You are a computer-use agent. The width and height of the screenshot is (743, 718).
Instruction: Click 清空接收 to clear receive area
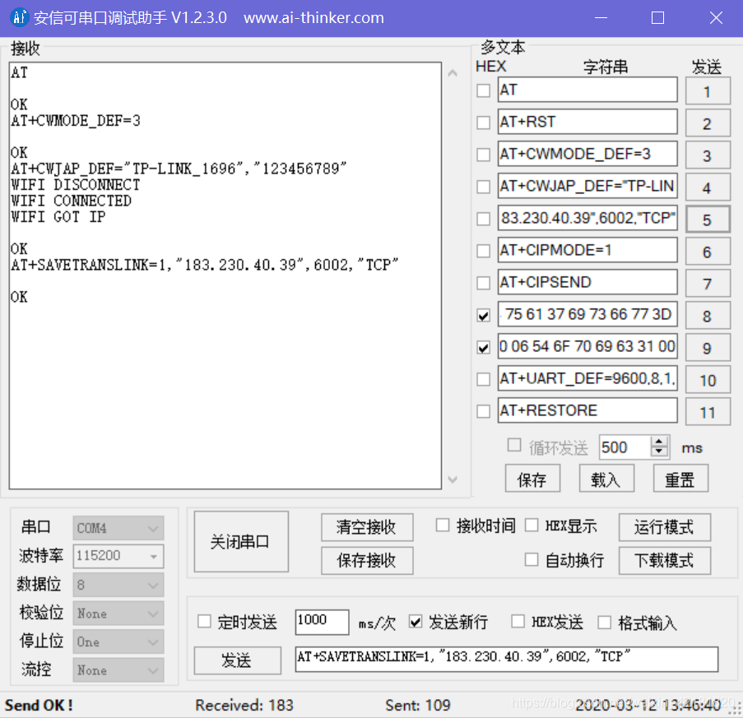coord(367,527)
